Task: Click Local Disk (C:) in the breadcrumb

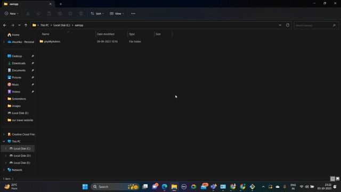Action: point(62,25)
